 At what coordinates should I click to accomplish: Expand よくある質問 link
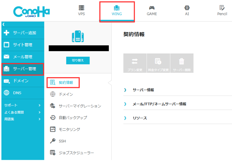coord(22,112)
